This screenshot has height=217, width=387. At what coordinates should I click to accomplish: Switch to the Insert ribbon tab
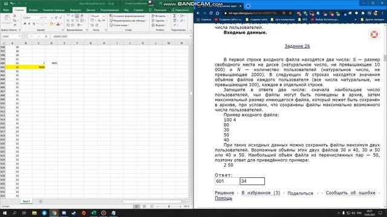click(x=33, y=10)
